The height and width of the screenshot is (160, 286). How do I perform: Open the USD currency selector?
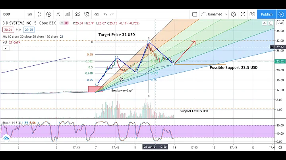pos(280,23)
